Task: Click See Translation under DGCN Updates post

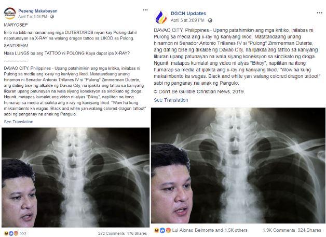Action: click(x=171, y=100)
